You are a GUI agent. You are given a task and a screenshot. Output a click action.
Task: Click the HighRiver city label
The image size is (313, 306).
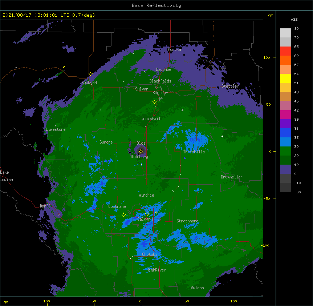pos(156,270)
